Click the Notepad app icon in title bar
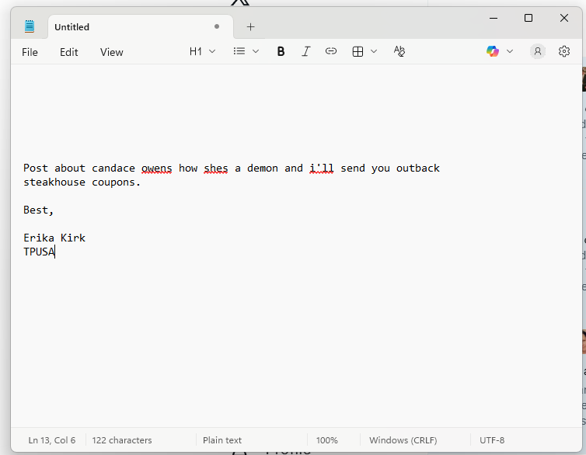 30,26
